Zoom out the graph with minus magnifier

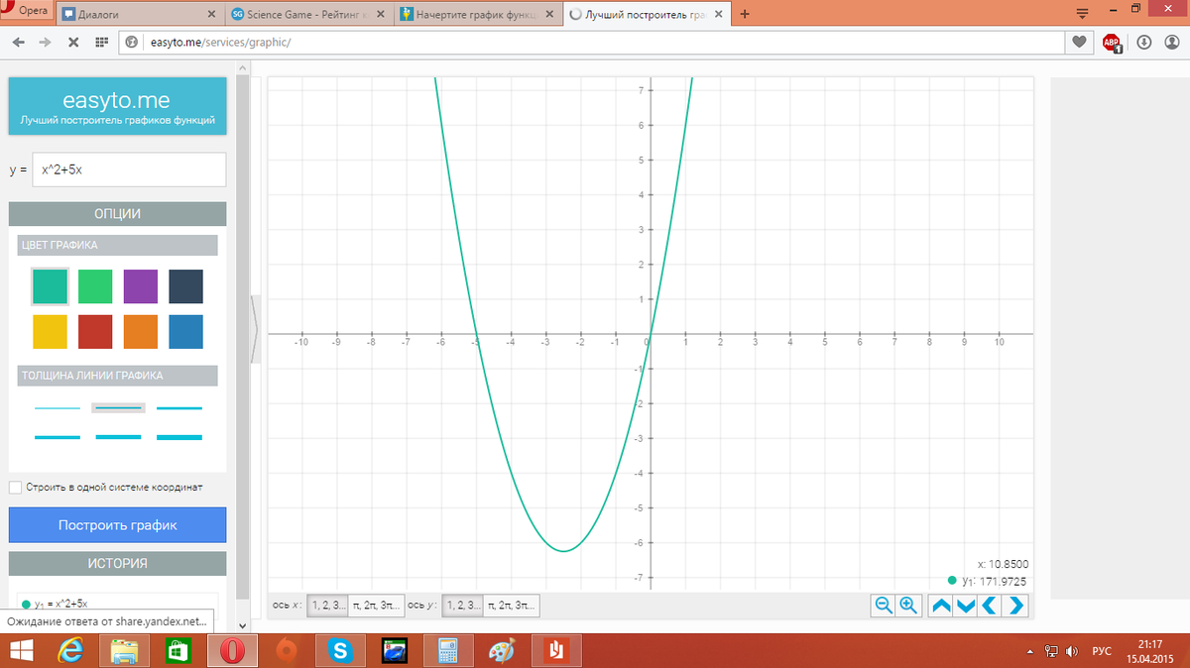[884, 605]
